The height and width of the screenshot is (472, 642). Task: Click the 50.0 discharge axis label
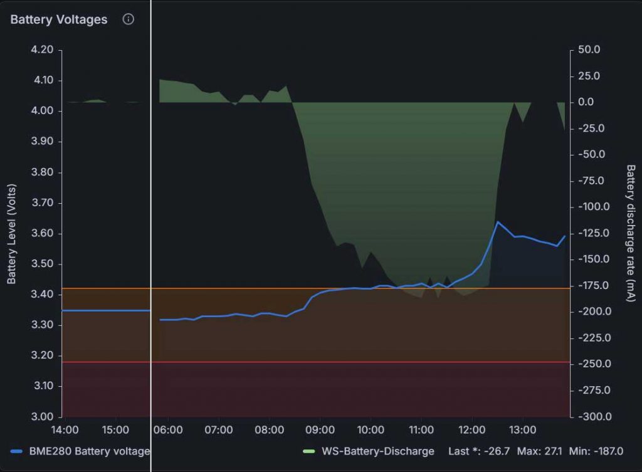pyautogui.click(x=589, y=50)
